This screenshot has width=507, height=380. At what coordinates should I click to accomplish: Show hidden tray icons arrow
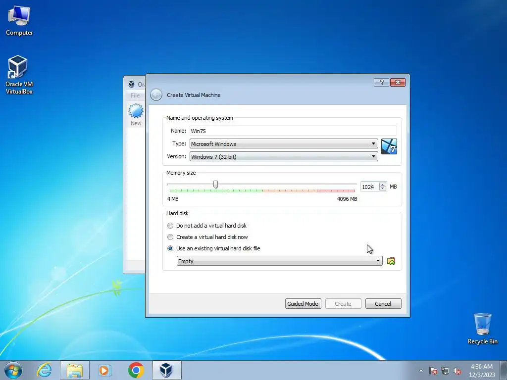pos(421,371)
